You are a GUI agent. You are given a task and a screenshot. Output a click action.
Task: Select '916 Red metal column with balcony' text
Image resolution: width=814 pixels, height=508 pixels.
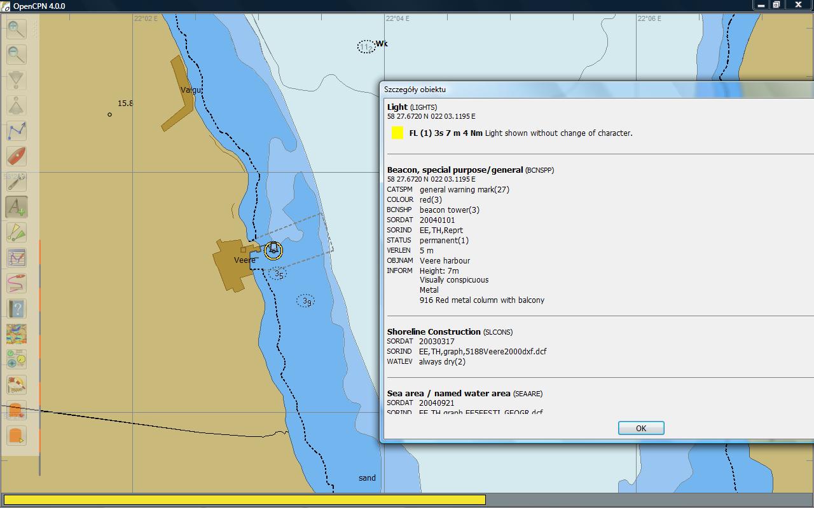pos(482,300)
